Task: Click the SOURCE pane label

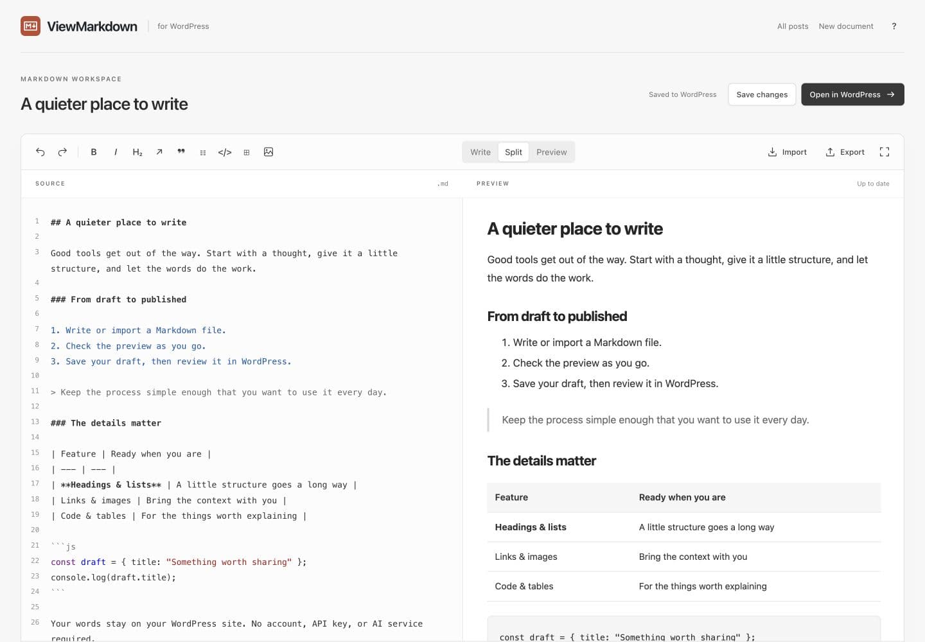Action: pyautogui.click(x=50, y=184)
